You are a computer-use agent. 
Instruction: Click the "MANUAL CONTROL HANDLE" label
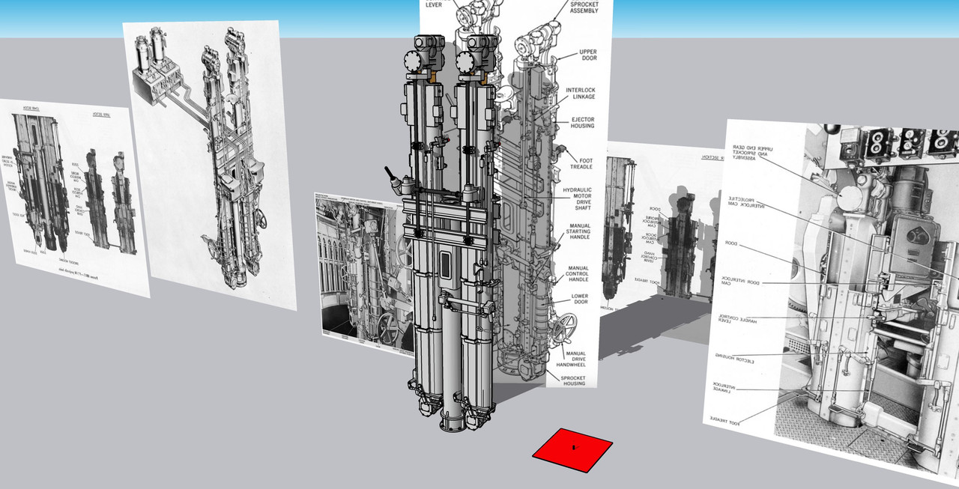(578, 274)
